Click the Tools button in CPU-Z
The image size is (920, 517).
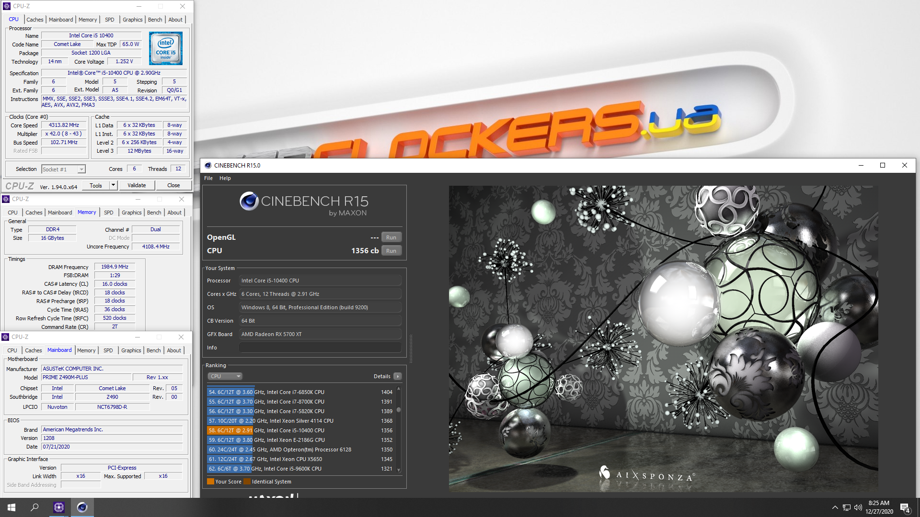click(x=96, y=185)
